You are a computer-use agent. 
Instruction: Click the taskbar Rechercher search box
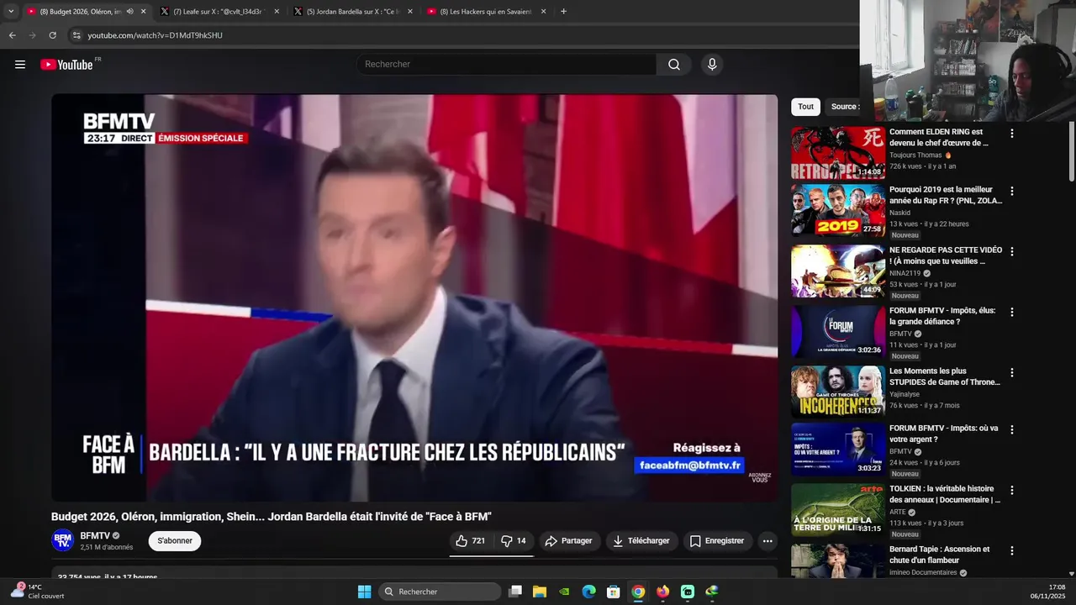pyautogui.click(x=439, y=592)
